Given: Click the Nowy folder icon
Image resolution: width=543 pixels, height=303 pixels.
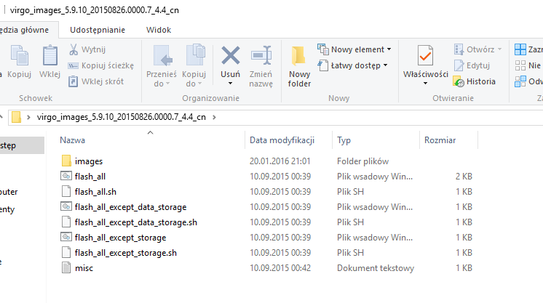Looking at the screenshot, I should point(299,56).
